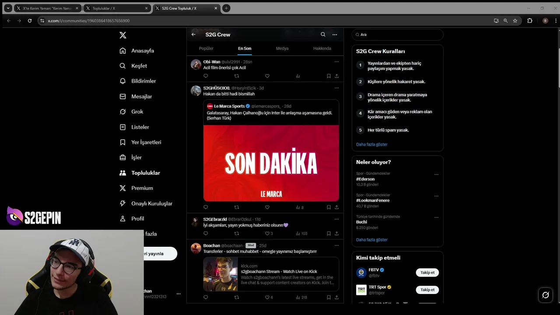
Task: Click the Premium X icon
Action: pos(123,188)
